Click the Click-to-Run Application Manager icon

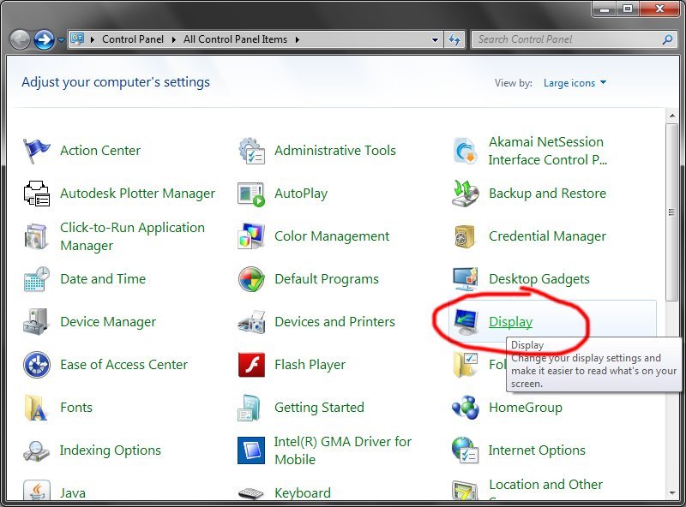pos(35,236)
